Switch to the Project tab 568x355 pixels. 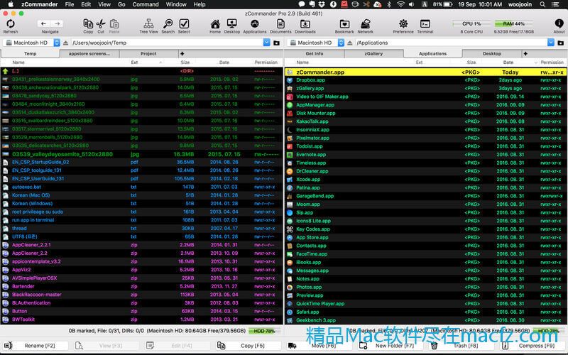pyautogui.click(x=148, y=54)
